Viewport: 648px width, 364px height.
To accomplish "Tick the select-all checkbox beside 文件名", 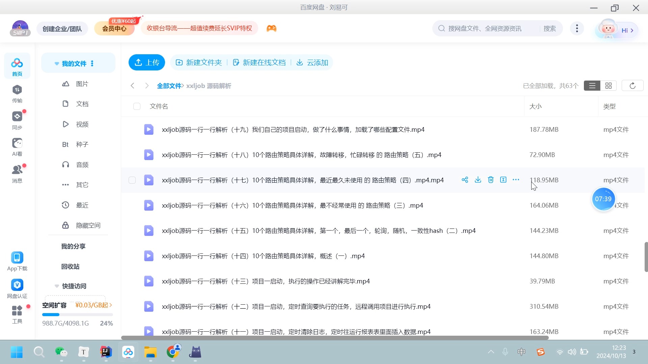I will click(137, 106).
